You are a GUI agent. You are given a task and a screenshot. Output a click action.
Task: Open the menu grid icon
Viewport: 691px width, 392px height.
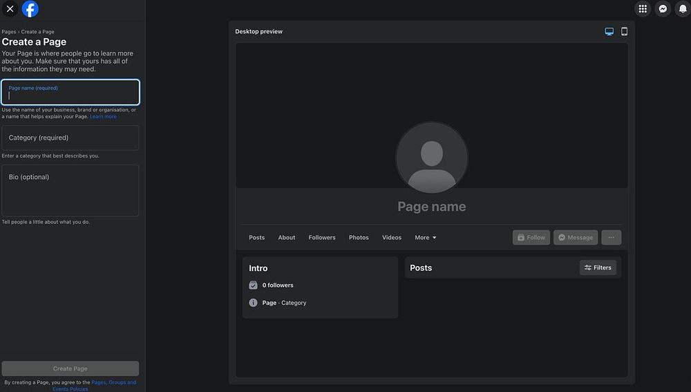pos(643,9)
